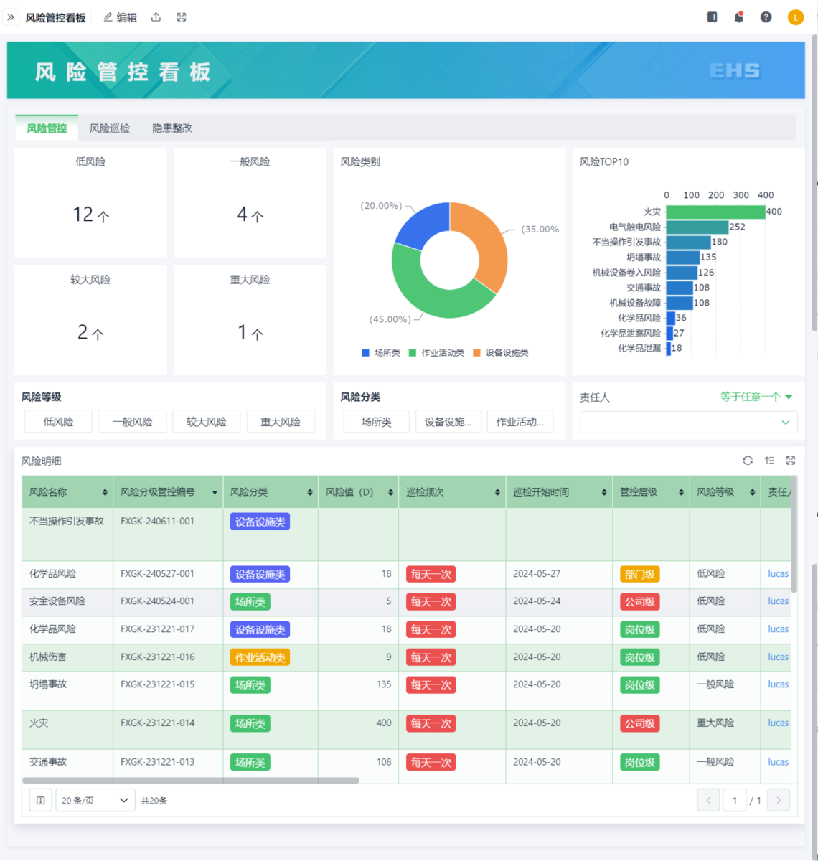Screen dimensions: 818x861
Task: Filter by 重大风险 level button
Action: (x=281, y=422)
